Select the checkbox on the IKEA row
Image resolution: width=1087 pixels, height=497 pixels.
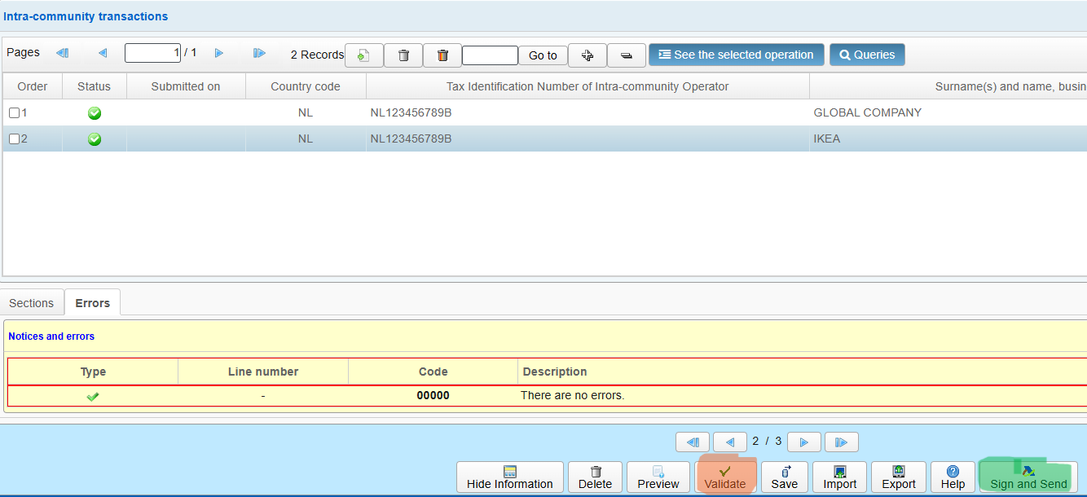(x=14, y=139)
